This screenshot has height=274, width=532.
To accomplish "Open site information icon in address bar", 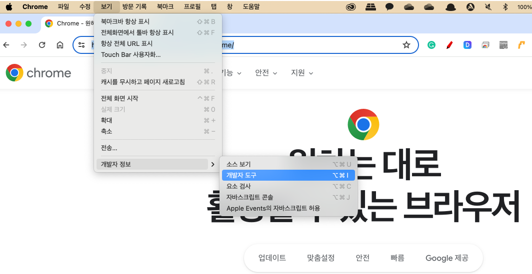I will tap(81, 45).
